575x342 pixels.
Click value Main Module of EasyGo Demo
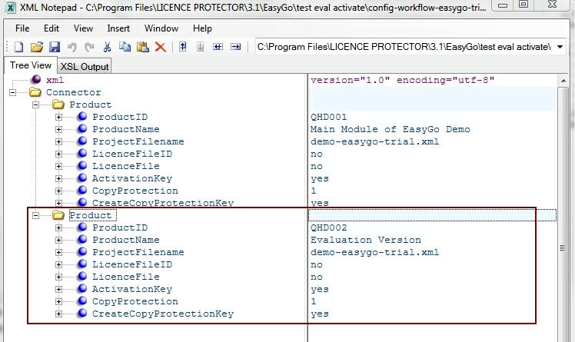(x=391, y=129)
